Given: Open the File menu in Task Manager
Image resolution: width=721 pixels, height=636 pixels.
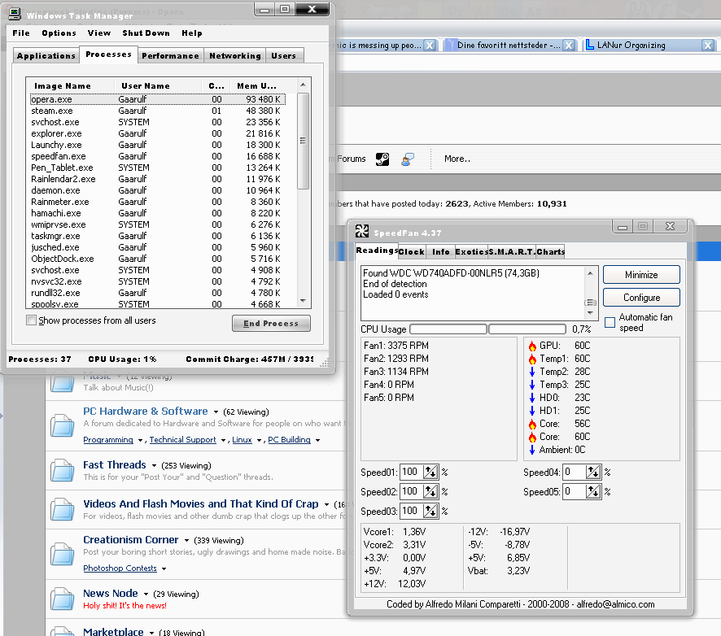Looking at the screenshot, I should 21,33.
